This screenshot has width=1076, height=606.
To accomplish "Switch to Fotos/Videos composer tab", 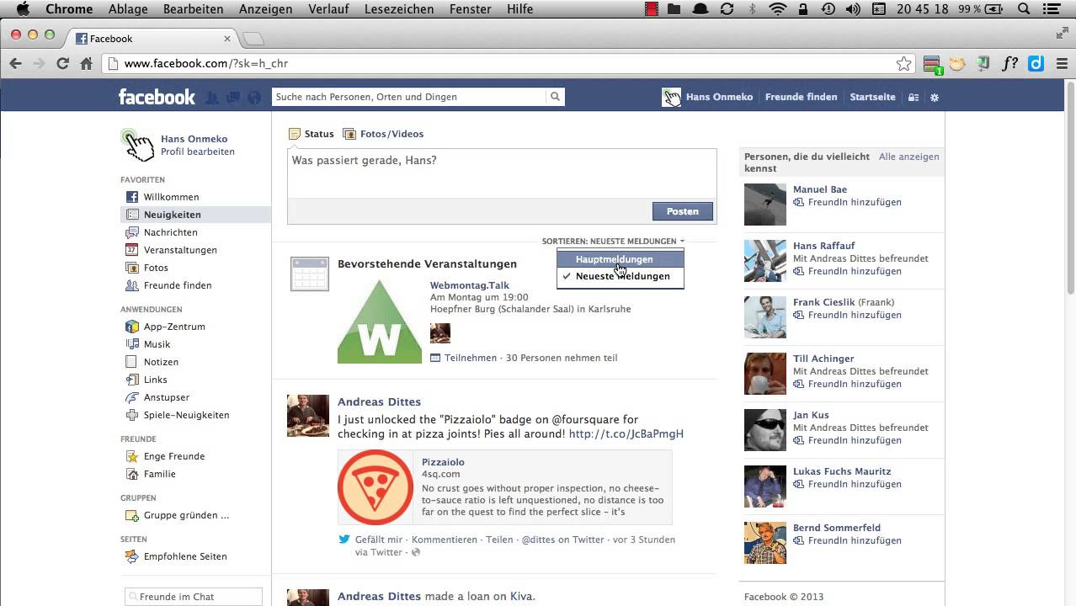I will [383, 134].
